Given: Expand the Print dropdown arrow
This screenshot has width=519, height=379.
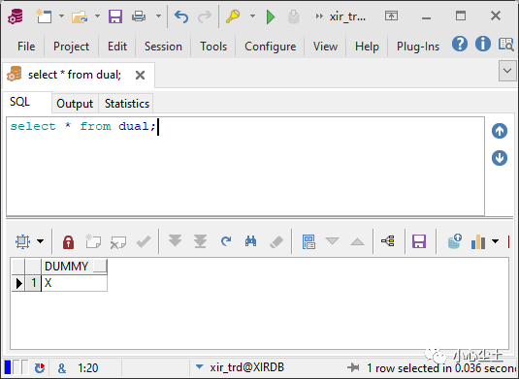Looking at the screenshot, I should 158,16.
